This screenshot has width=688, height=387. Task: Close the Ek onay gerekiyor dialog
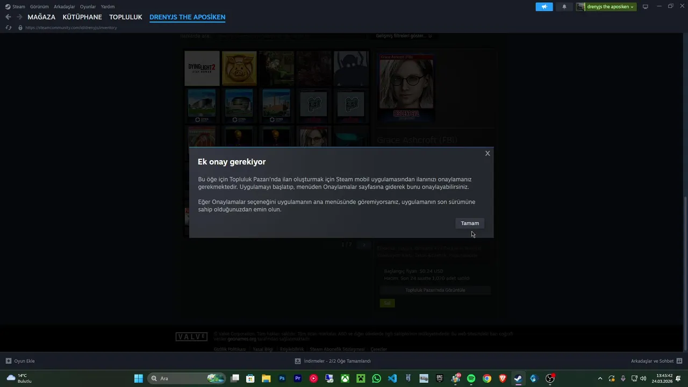point(488,153)
